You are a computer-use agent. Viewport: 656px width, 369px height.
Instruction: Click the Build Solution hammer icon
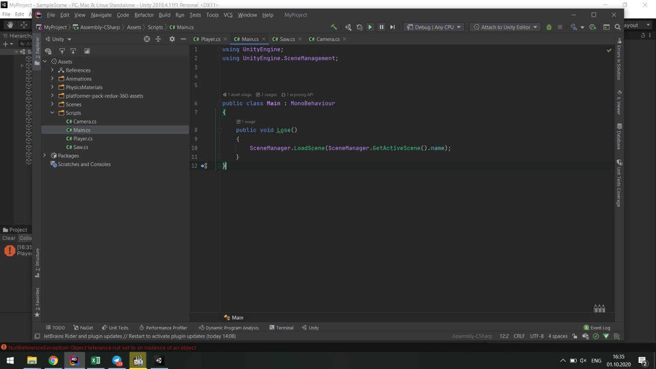tap(334, 27)
